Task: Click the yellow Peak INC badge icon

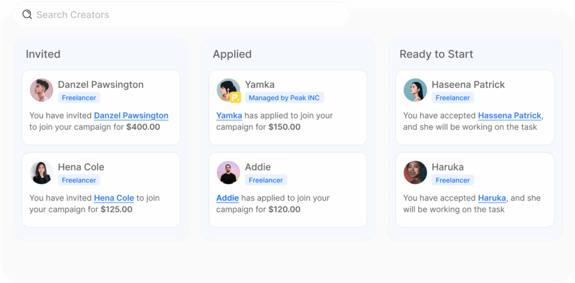Action: tap(235, 98)
